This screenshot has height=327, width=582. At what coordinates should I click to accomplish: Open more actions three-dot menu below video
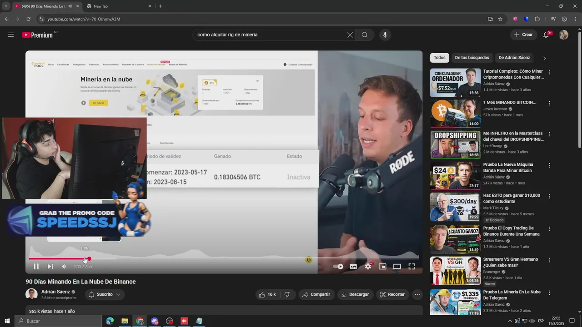pyautogui.click(x=417, y=294)
